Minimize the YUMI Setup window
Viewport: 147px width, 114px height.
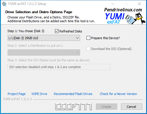point(113,4)
